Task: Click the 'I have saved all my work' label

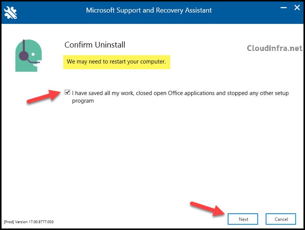Action: 180,97
